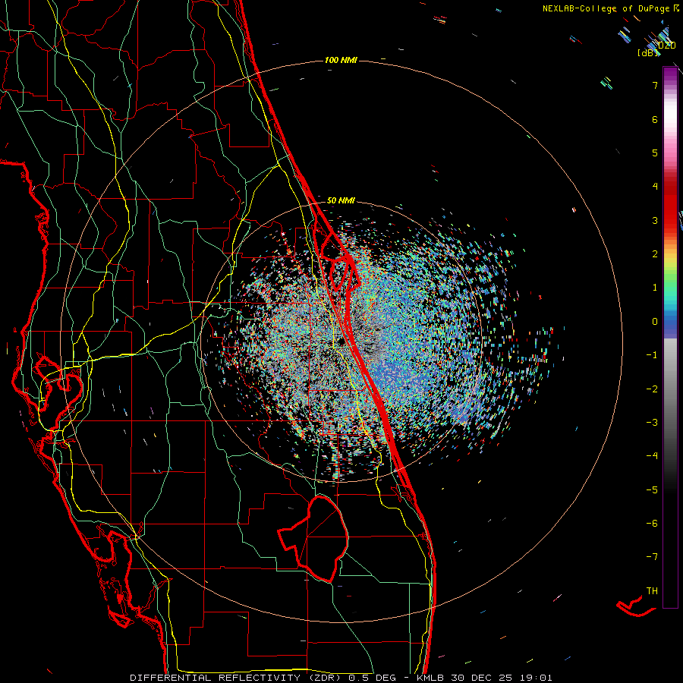Image resolution: width=683 pixels, height=683 pixels.
Task: Click the "19:01" time stamp in the caption
Action: coord(538,678)
